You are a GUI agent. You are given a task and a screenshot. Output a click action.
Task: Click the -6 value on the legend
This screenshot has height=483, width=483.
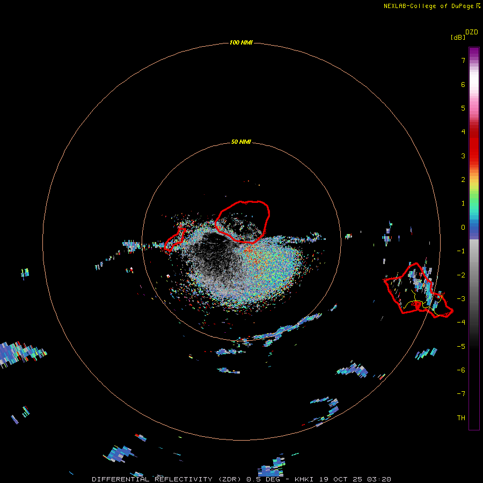(461, 370)
